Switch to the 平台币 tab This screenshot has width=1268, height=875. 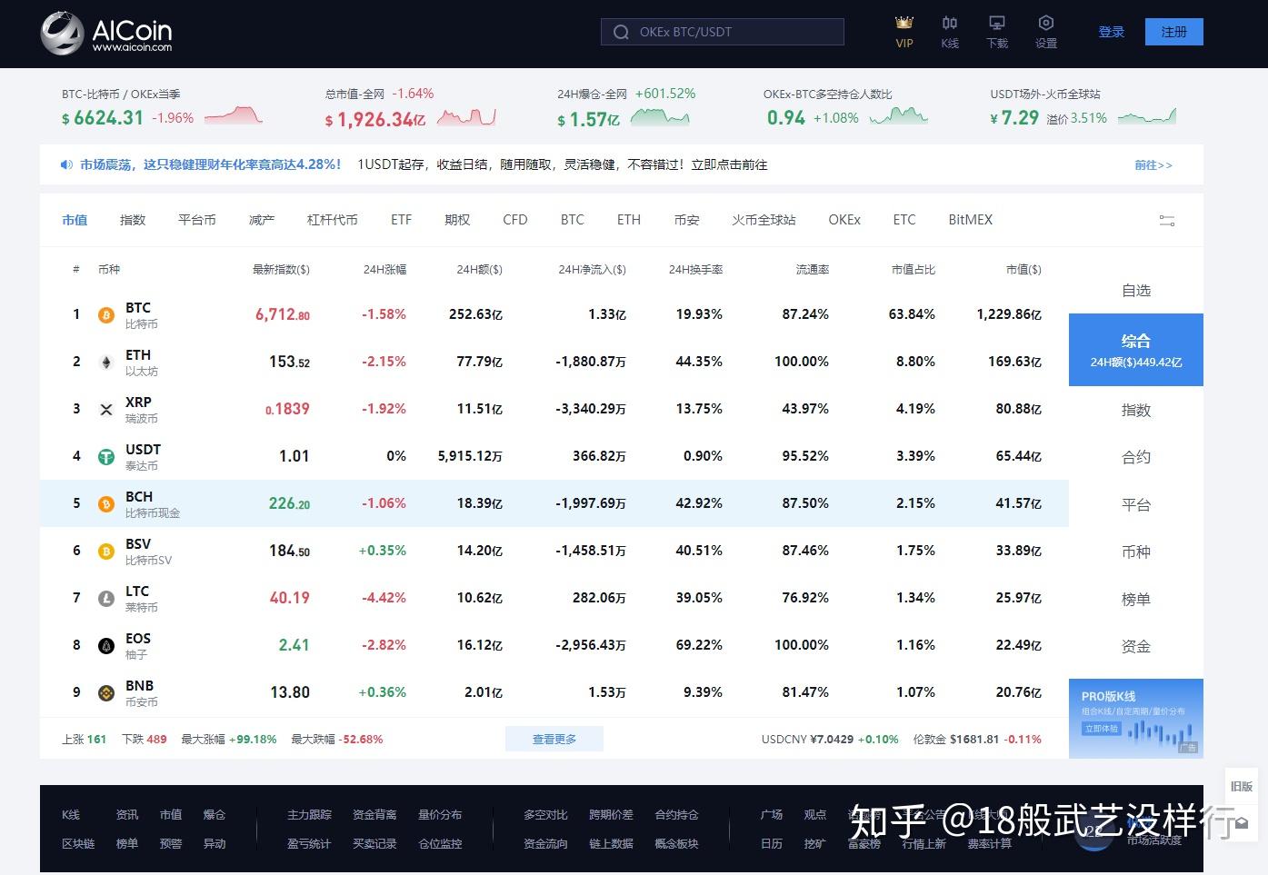point(197,220)
